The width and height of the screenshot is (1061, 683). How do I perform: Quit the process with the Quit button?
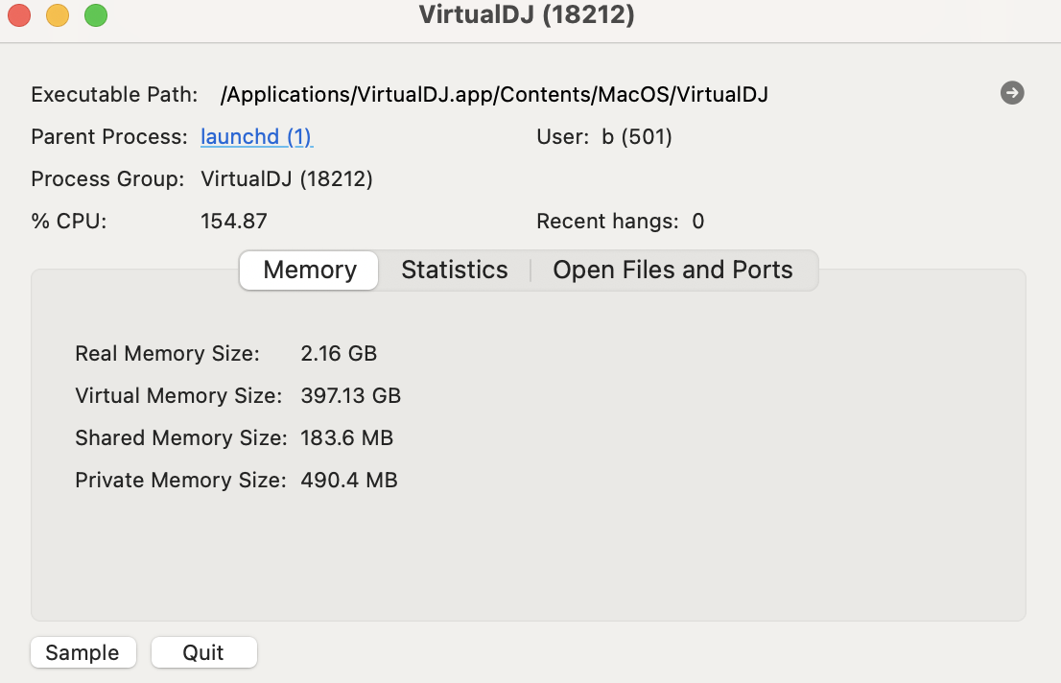tap(203, 653)
